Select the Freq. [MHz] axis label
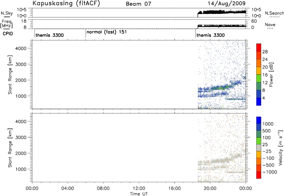This screenshot has height=196, width=284. point(7,24)
